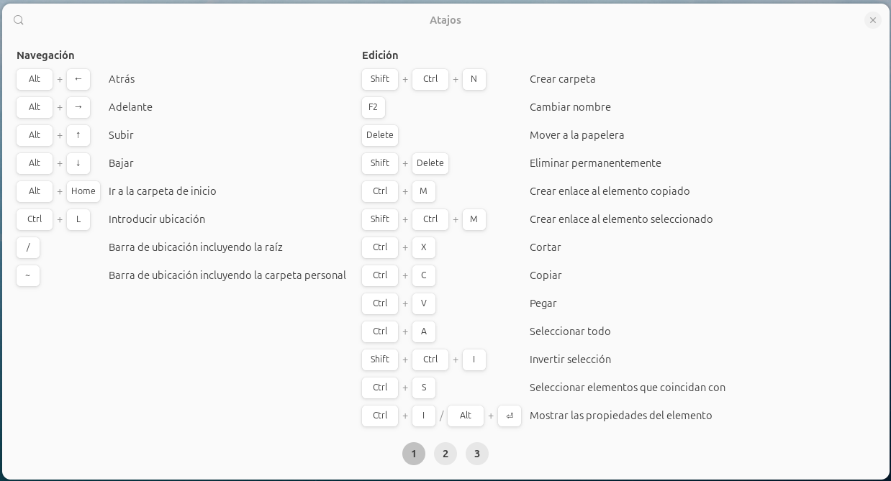Select page 1 indicator at the bottom
The image size is (891, 481).
pos(414,454)
